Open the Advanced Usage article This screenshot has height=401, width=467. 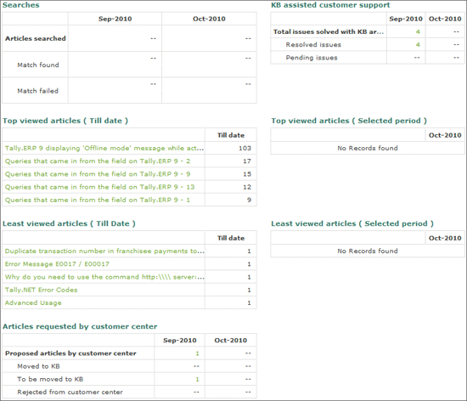click(33, 302)
